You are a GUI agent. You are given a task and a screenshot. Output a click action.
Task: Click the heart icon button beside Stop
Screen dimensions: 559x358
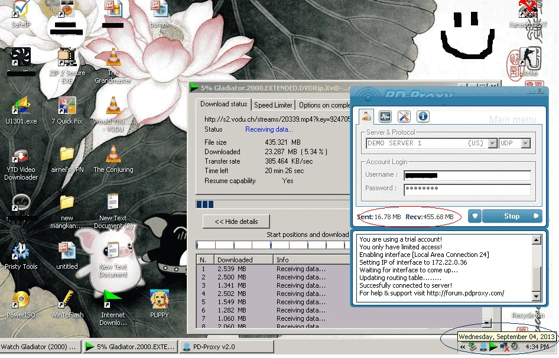tap(474, 216)
